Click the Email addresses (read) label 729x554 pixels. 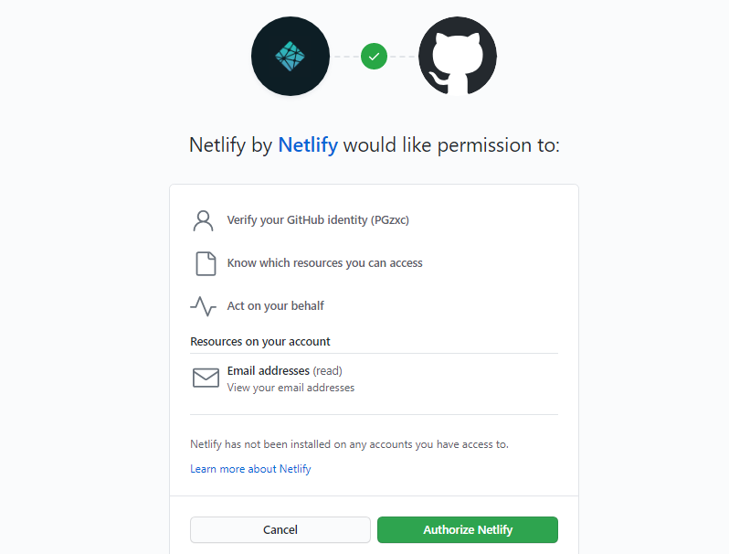coord(284,371)
